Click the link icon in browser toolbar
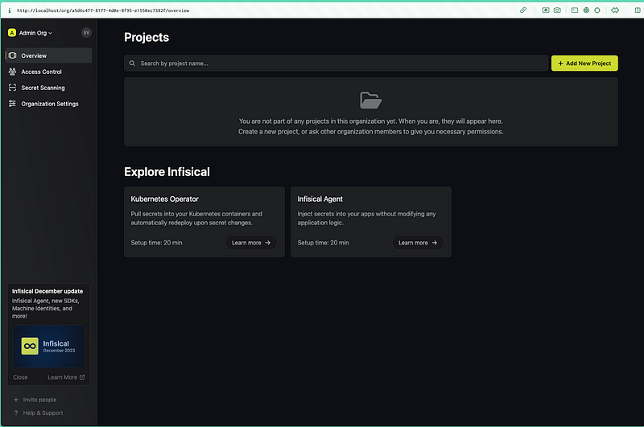Screen dimensions: 644x427 [523, 10]
